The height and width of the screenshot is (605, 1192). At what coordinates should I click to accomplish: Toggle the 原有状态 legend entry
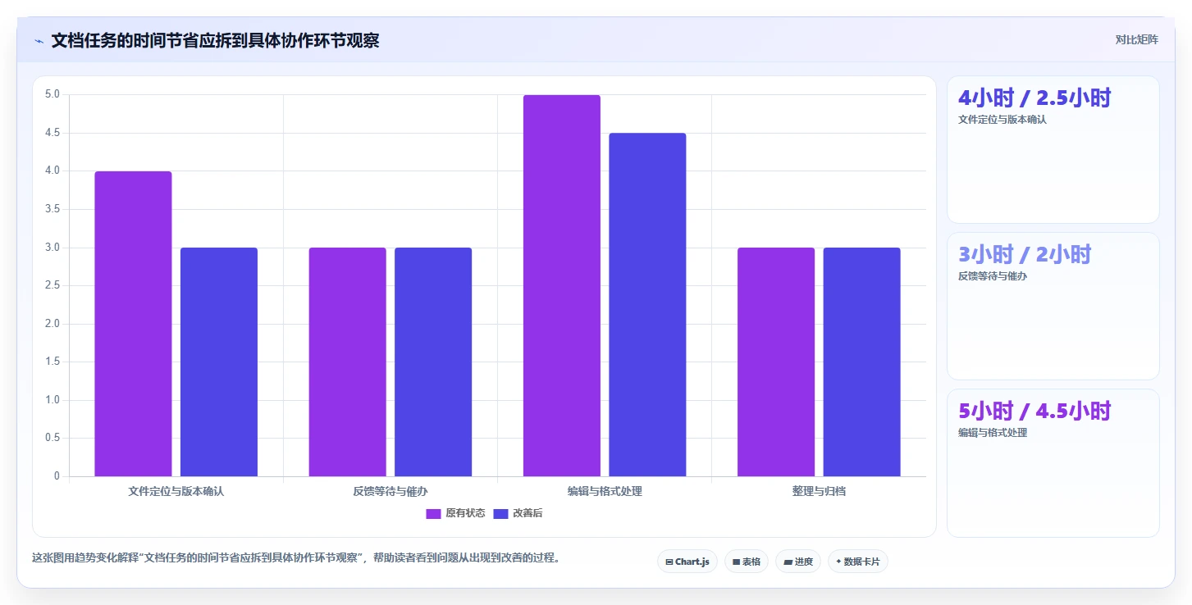coord(455,513)
